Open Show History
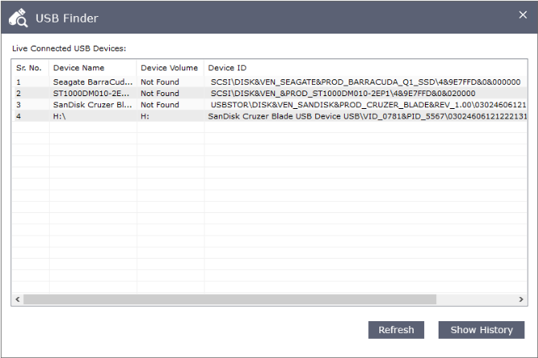This screenshot has height=358, width=538. [x=481, y=330]
